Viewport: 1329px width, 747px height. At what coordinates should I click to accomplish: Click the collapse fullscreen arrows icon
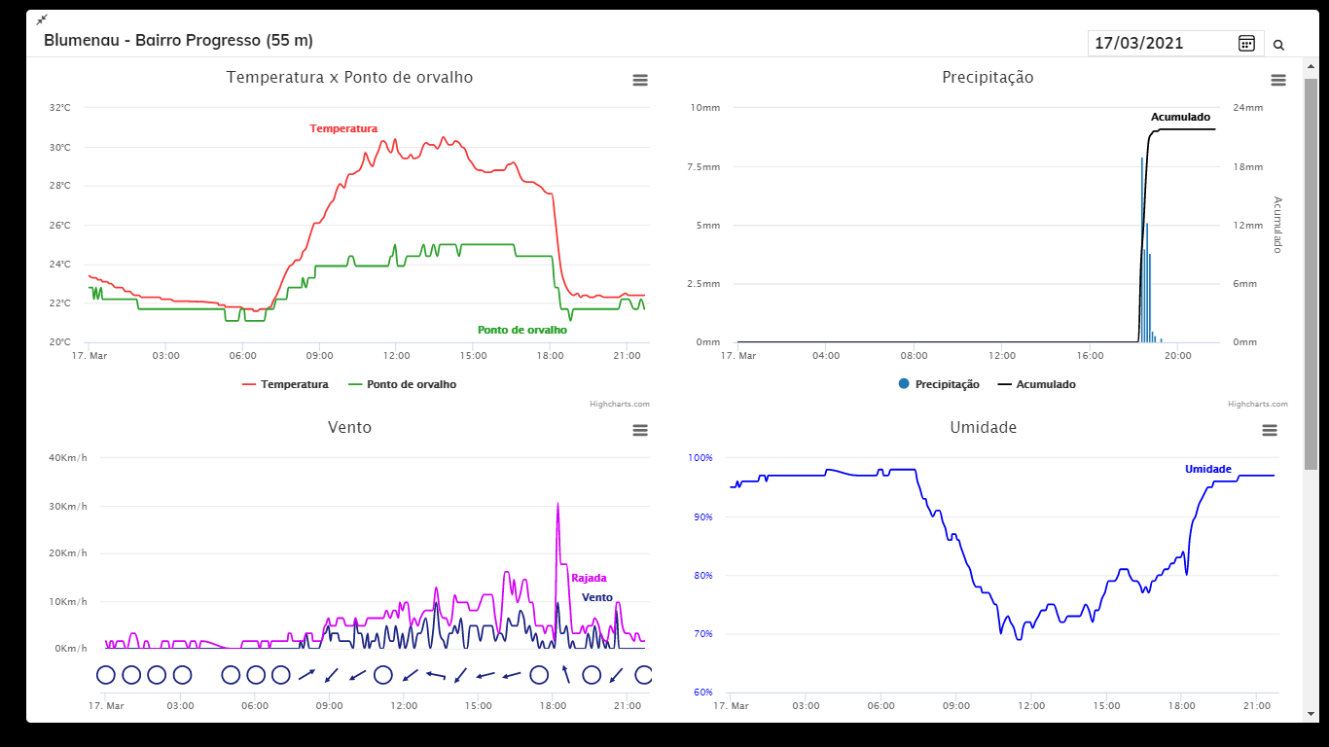pyautogui.click(x=42, y=19)
